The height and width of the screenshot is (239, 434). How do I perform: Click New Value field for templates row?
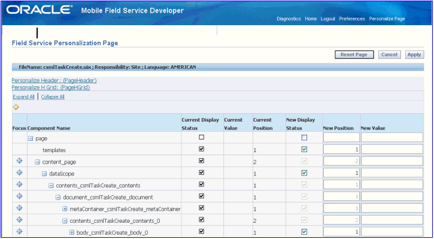click(x=392, y=149)
